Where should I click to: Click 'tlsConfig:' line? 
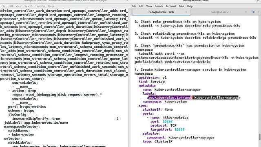18,115
